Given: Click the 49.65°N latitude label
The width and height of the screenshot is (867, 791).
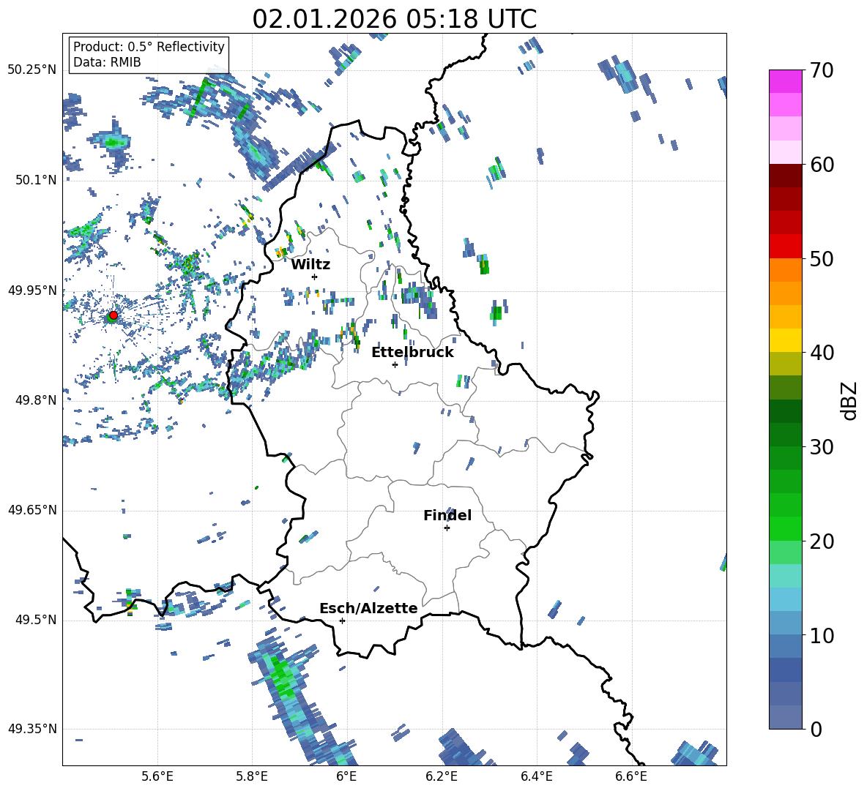Looking at the screenshot, I should click(32, 509).
